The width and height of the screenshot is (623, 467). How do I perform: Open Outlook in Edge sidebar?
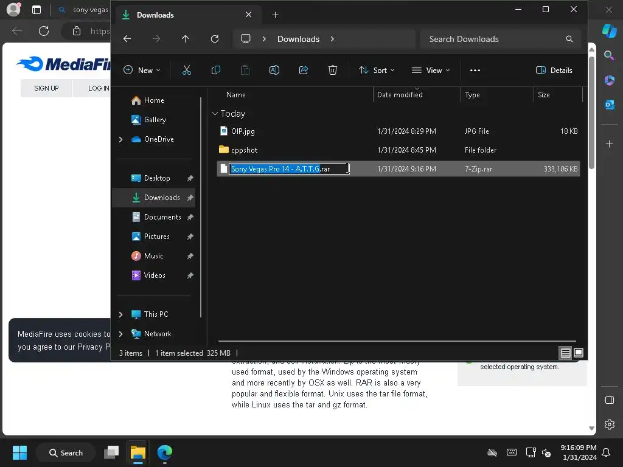(x=609, y=105)
